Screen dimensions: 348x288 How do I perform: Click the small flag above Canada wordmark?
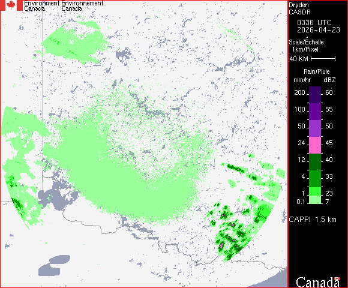tap(337, 278)
